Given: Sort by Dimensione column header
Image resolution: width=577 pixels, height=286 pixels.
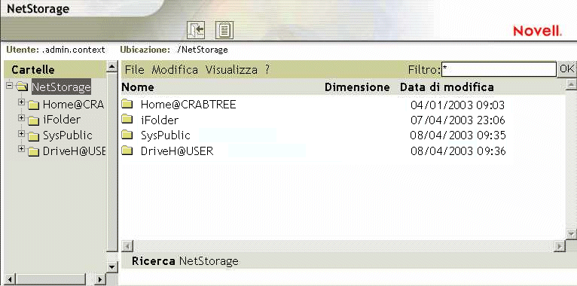Looking at the screenshot, I should (x=357, y=87).
